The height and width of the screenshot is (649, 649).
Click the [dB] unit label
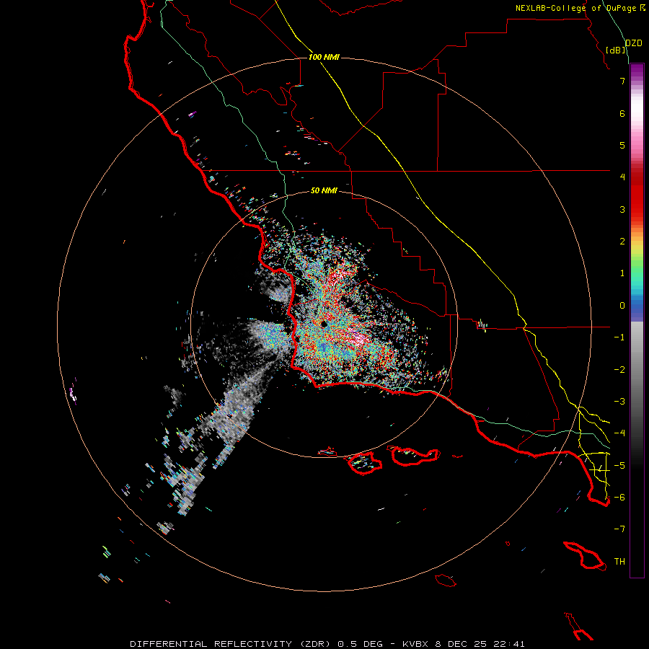click(616, 50)
